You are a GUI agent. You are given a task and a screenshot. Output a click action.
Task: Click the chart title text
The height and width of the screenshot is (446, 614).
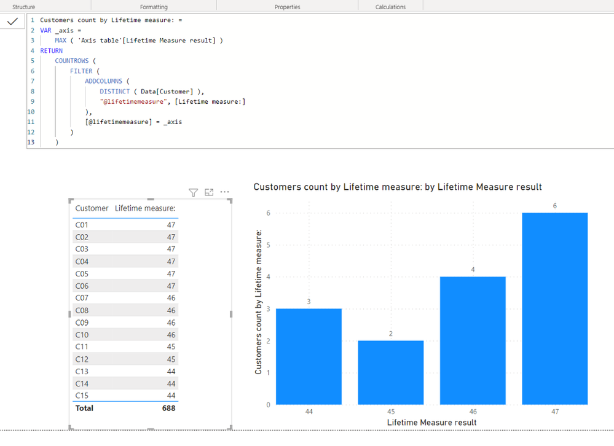point(398,187)
